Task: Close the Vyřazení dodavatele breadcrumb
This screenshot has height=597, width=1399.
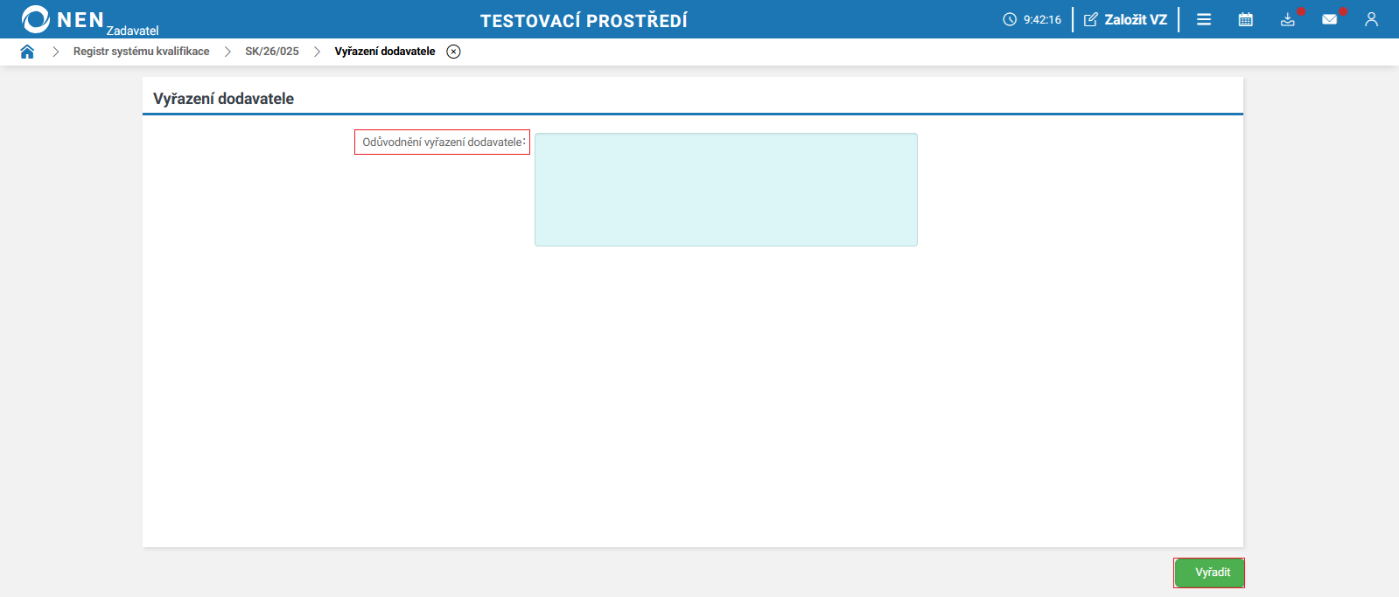Action: tap(453, 52)
